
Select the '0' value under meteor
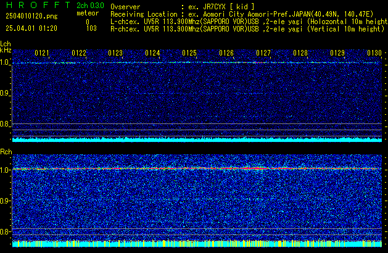88,22
